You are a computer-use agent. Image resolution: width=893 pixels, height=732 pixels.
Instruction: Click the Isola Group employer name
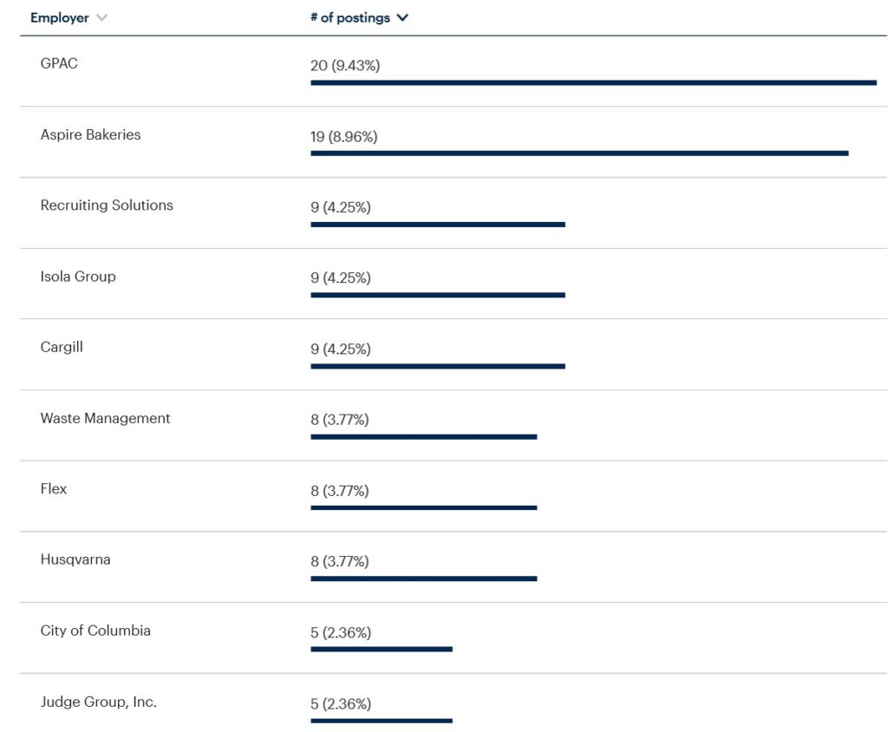[78, 277]
